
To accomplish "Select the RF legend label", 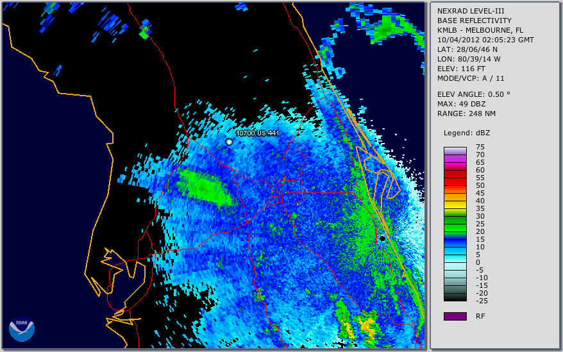I will tap(480, 316).
